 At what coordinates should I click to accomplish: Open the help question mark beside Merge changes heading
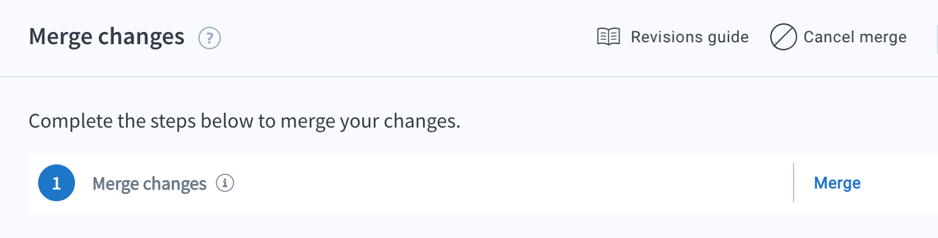(x=210, y=39)
